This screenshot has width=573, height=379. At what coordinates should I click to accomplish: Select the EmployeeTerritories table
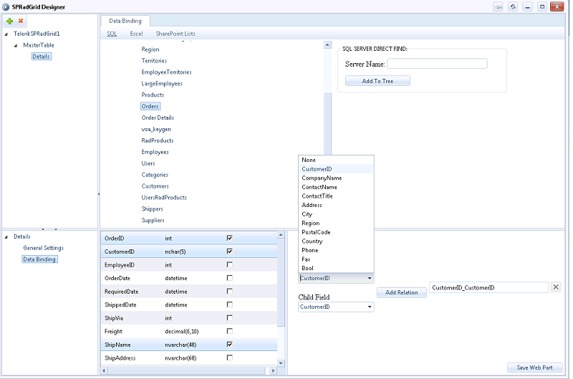tap(167, 72)
